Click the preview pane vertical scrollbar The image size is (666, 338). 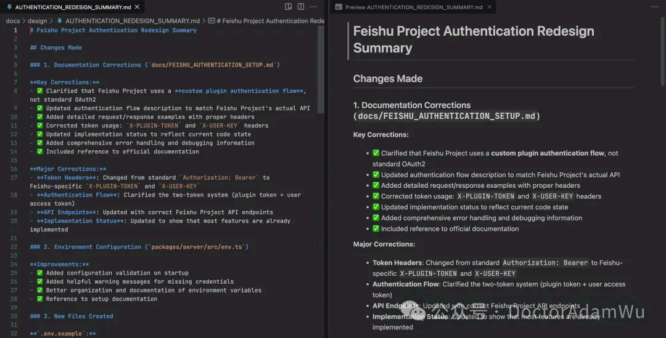662,51
